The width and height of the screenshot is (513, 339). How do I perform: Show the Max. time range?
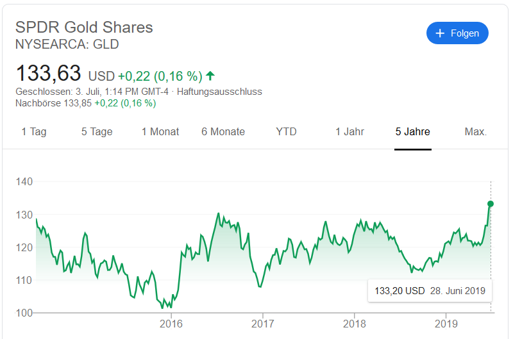475,132
